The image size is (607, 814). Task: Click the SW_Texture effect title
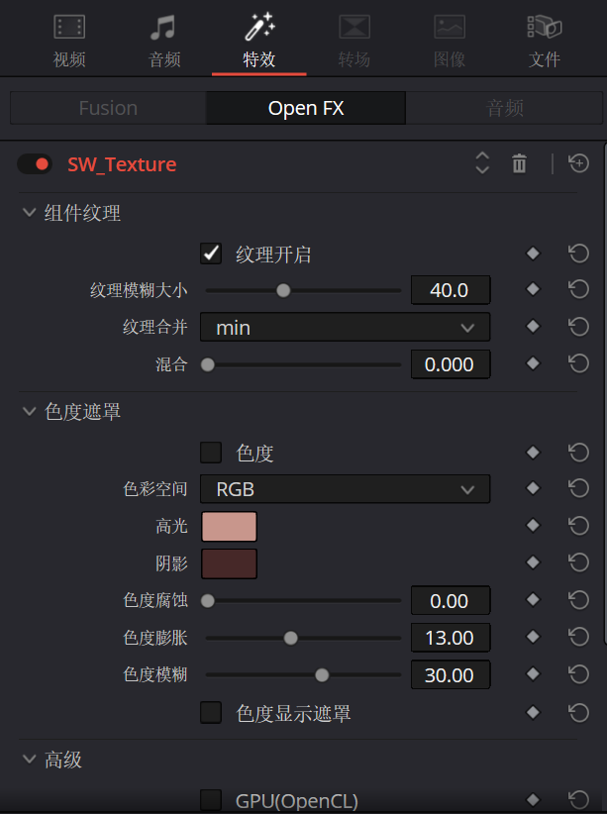tap(122, 164)
